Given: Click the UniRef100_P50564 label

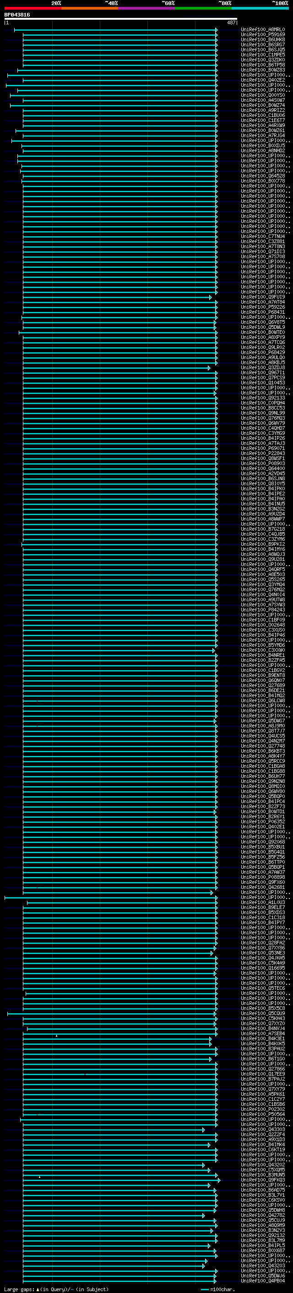Looking at the screenshot, I should click(262, 1114).
